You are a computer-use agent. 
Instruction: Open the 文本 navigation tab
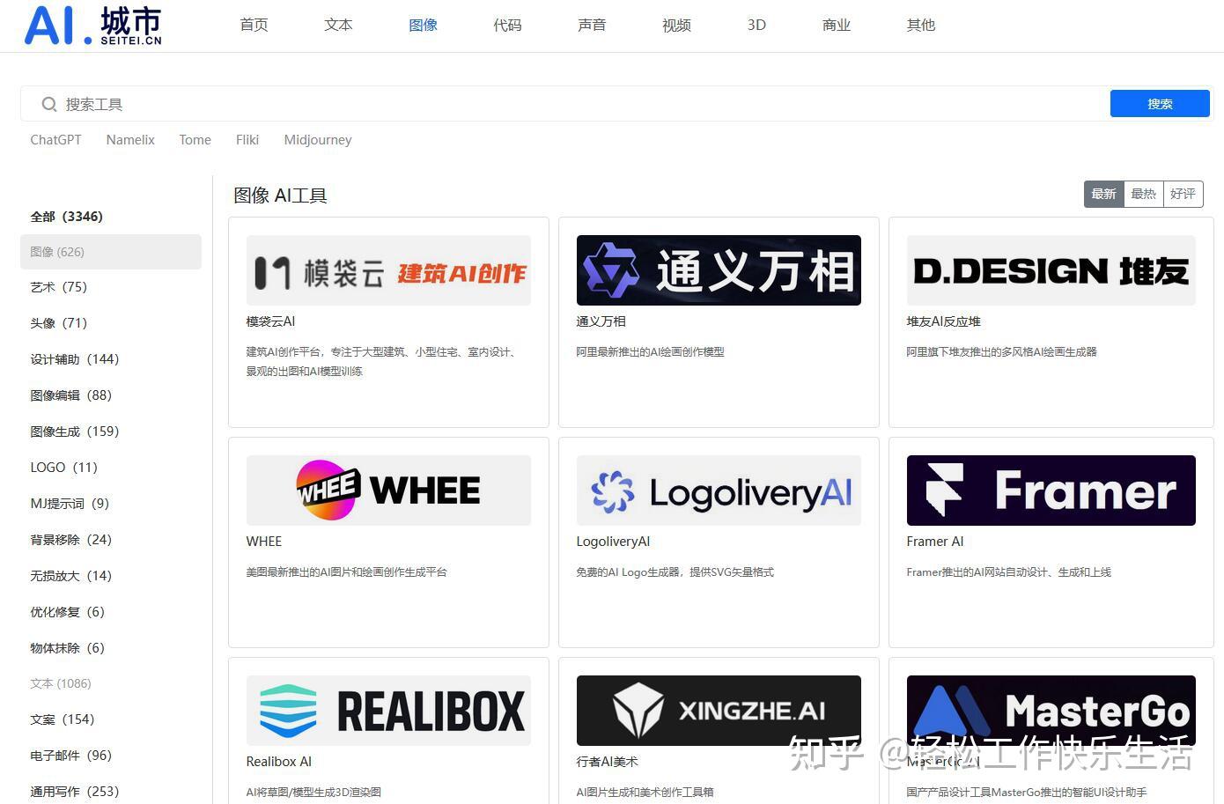pos(338,25)
